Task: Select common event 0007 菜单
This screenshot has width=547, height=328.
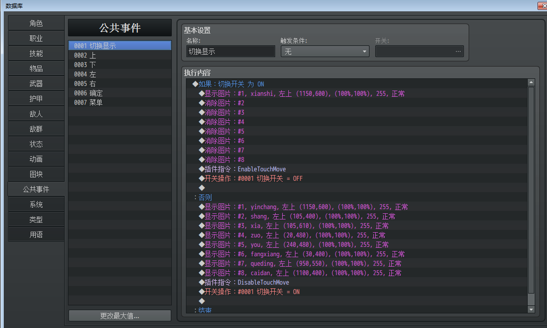Action: [120, 102]
